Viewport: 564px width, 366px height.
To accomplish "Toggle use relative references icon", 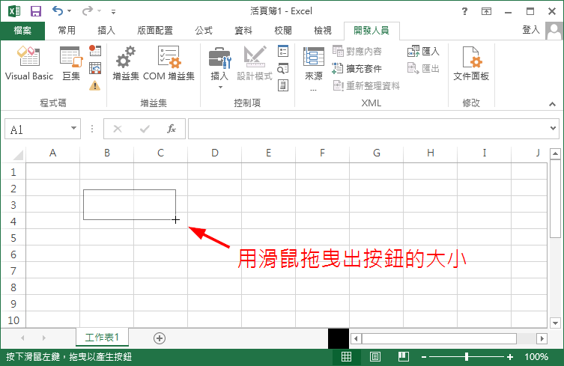I will click(95, 68).
